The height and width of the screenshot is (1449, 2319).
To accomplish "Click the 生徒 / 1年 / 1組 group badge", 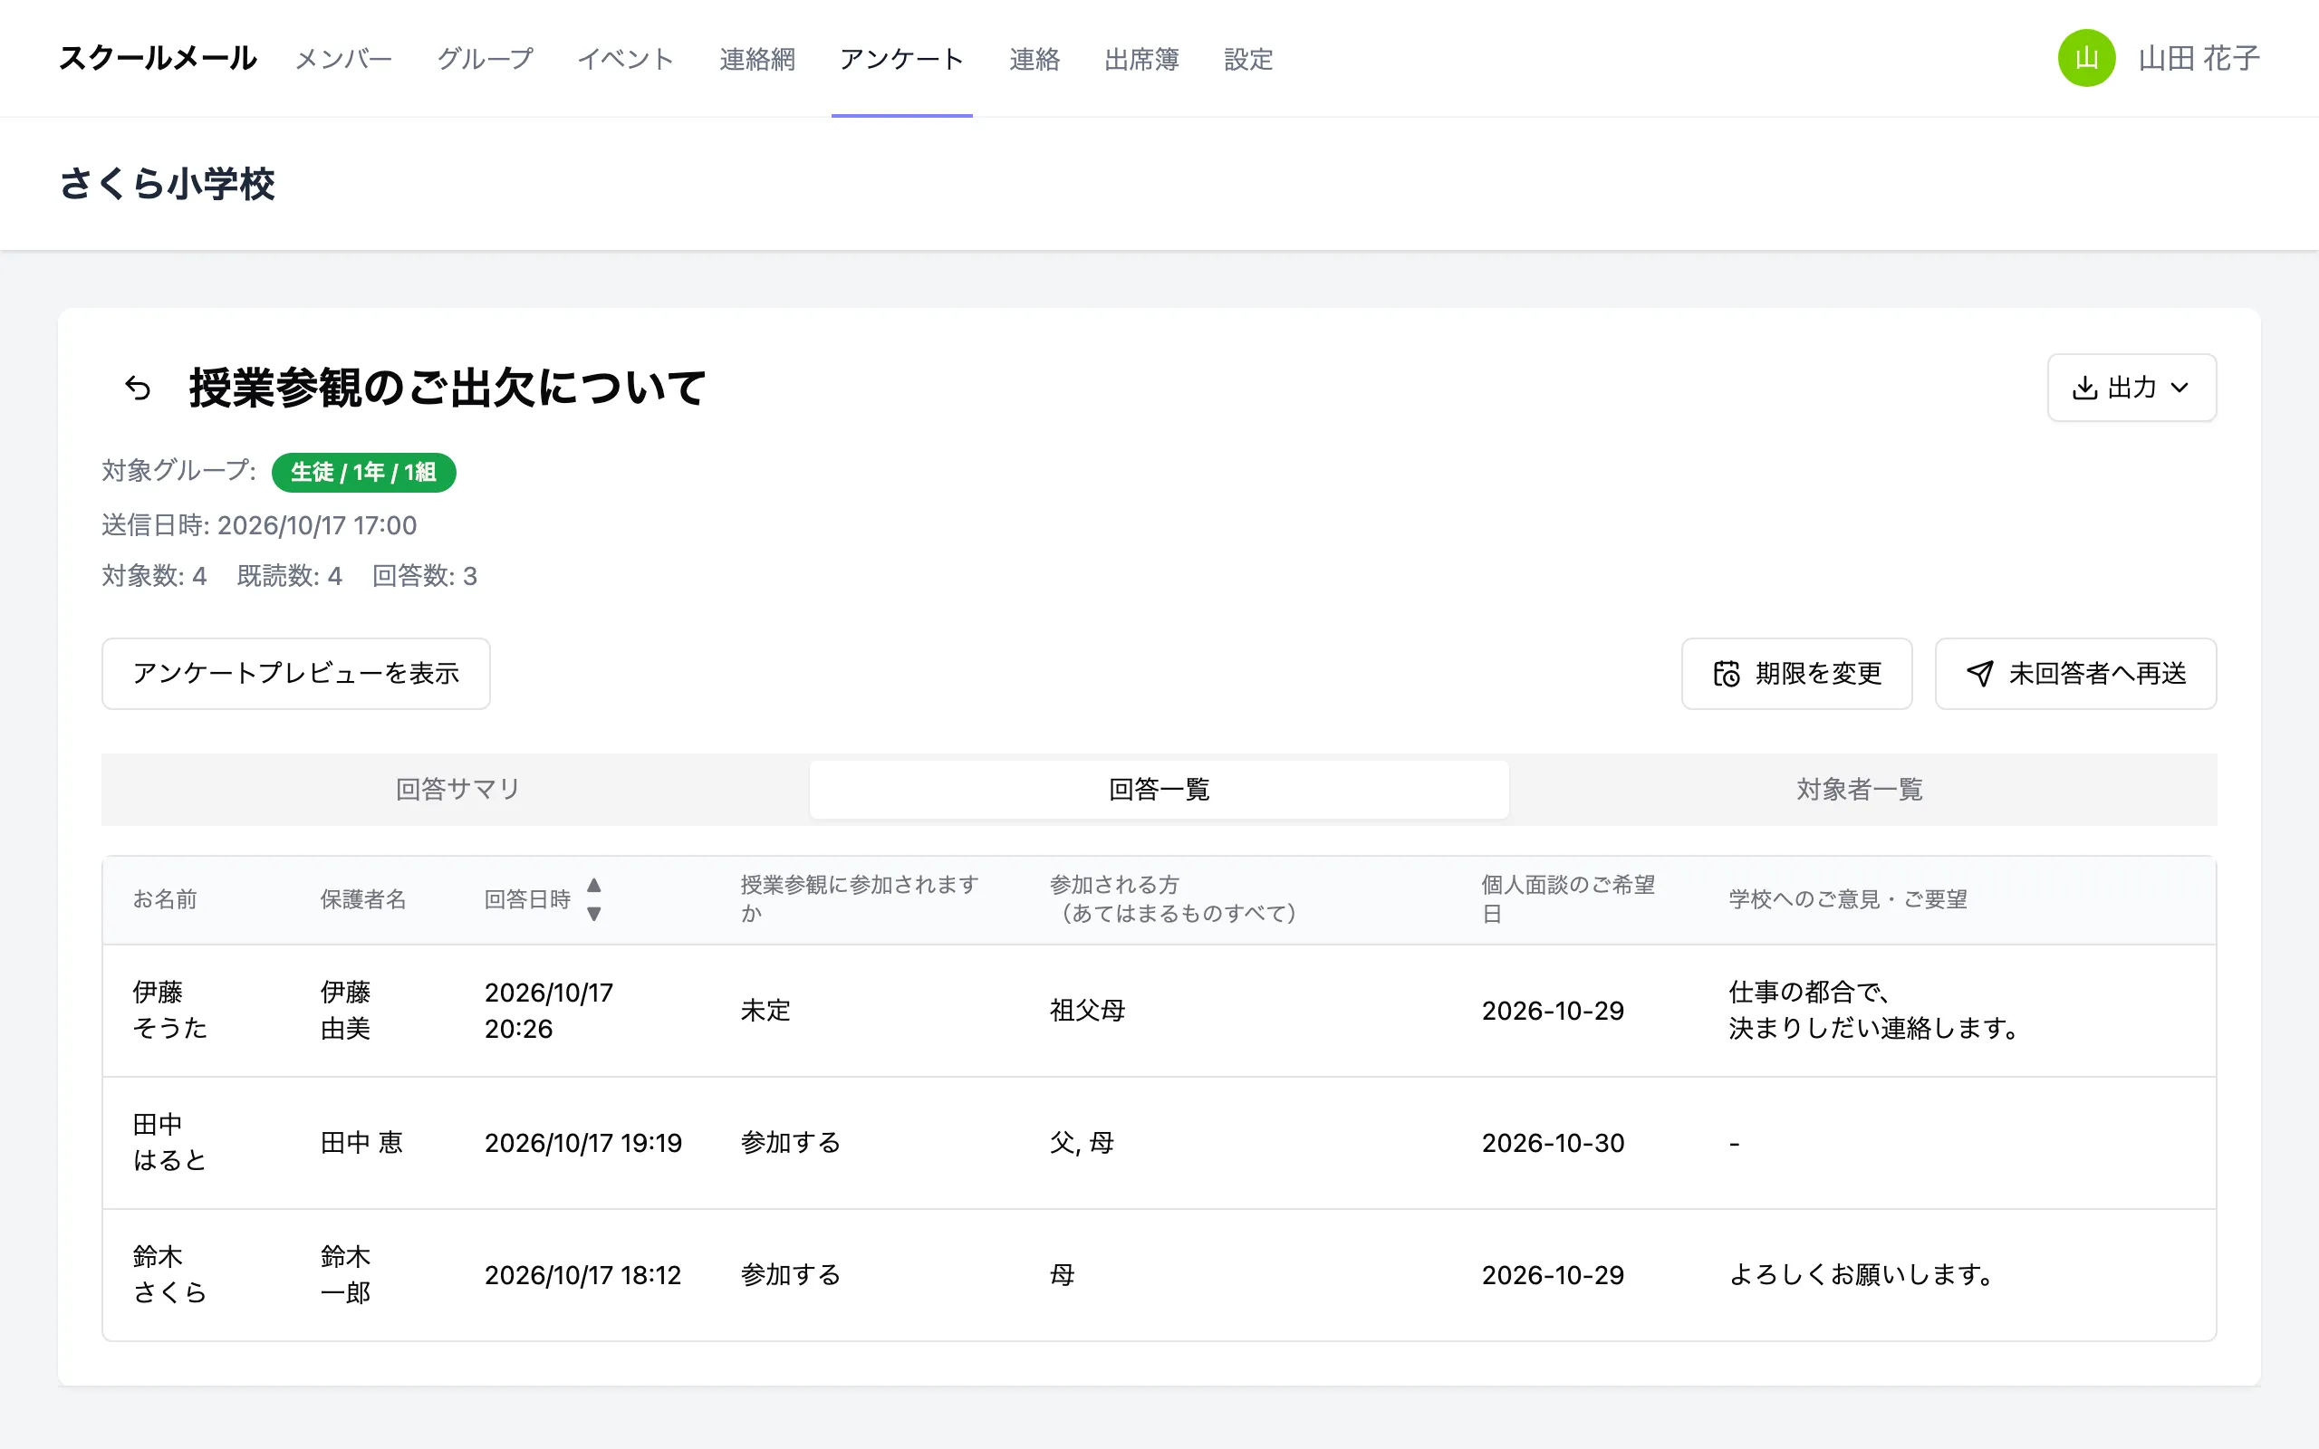I will point(363,473).
